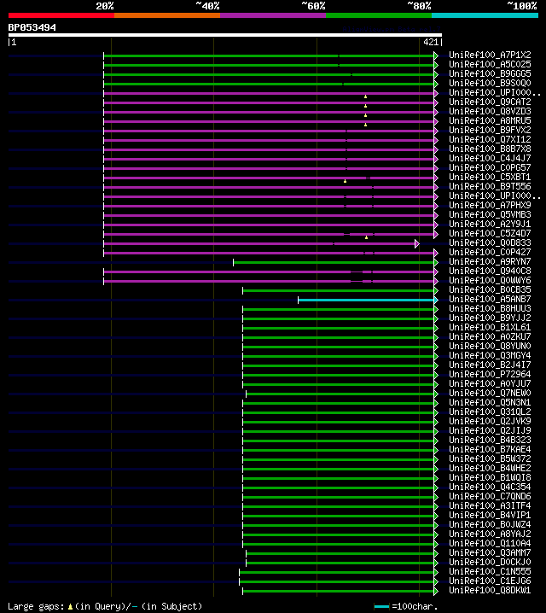Screen dimensions: 546x613
Task: Open hit UniRef100_A5C025
Action: tap(490, 64)
